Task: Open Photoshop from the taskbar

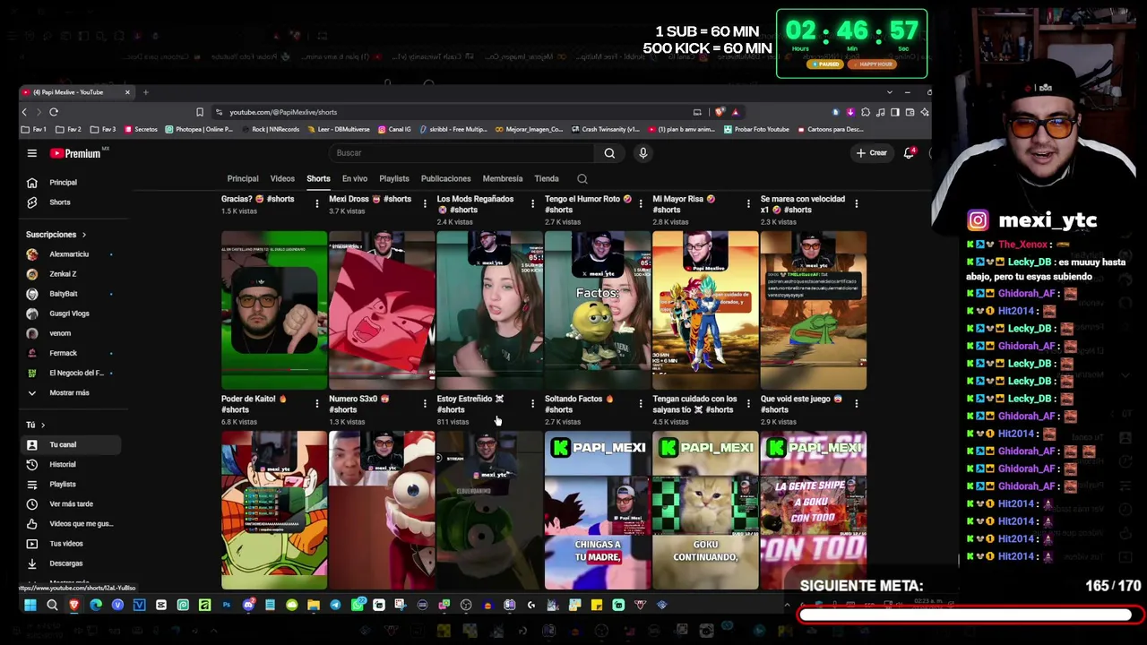Action: click(227, 606)
